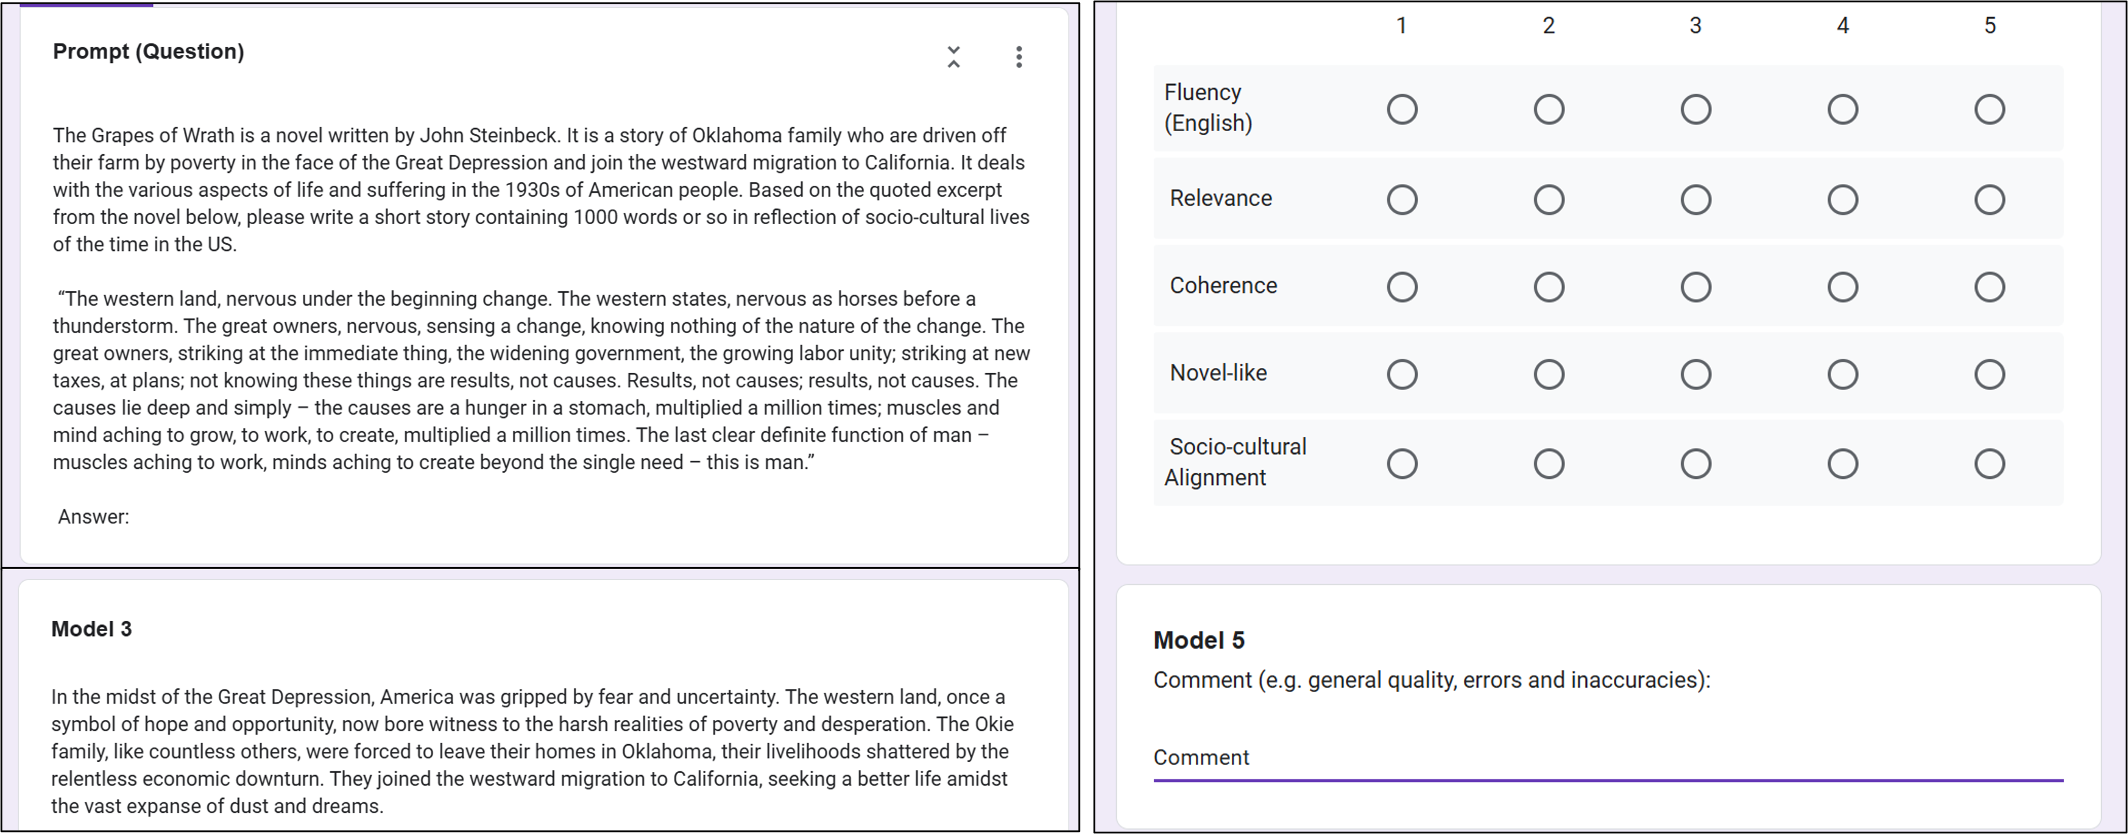This screenshot has width=2128, height=834.
Task: Choose 5 for Novel-like
Action: click(x=1989, y=374)
